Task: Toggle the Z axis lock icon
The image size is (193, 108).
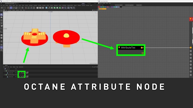Action: coord(31,8)
